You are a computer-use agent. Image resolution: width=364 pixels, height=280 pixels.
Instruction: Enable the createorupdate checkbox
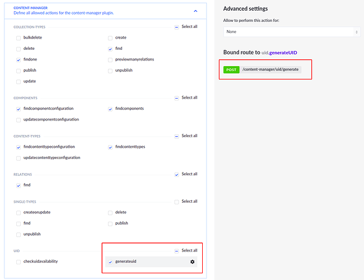[18, 212]
